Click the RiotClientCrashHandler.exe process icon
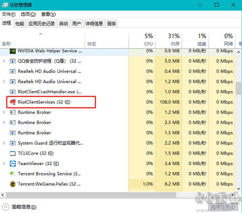The width and height of the screenshot is (242, 213). [13, 92]
